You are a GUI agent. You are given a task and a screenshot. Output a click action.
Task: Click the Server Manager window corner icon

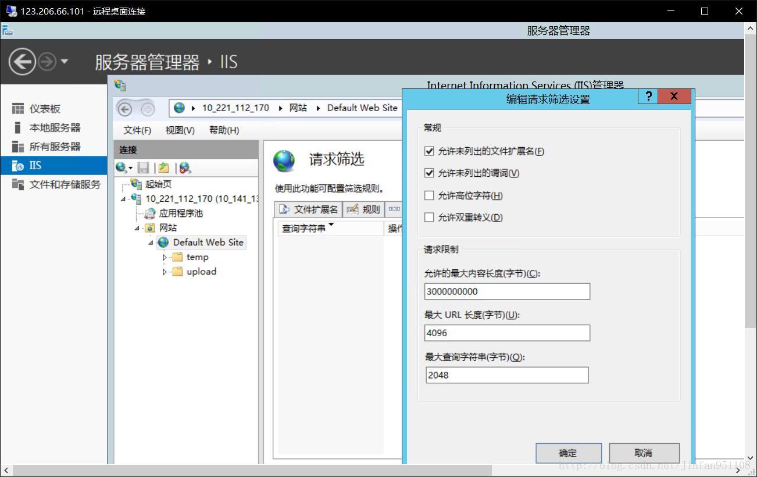click(7, 30)
